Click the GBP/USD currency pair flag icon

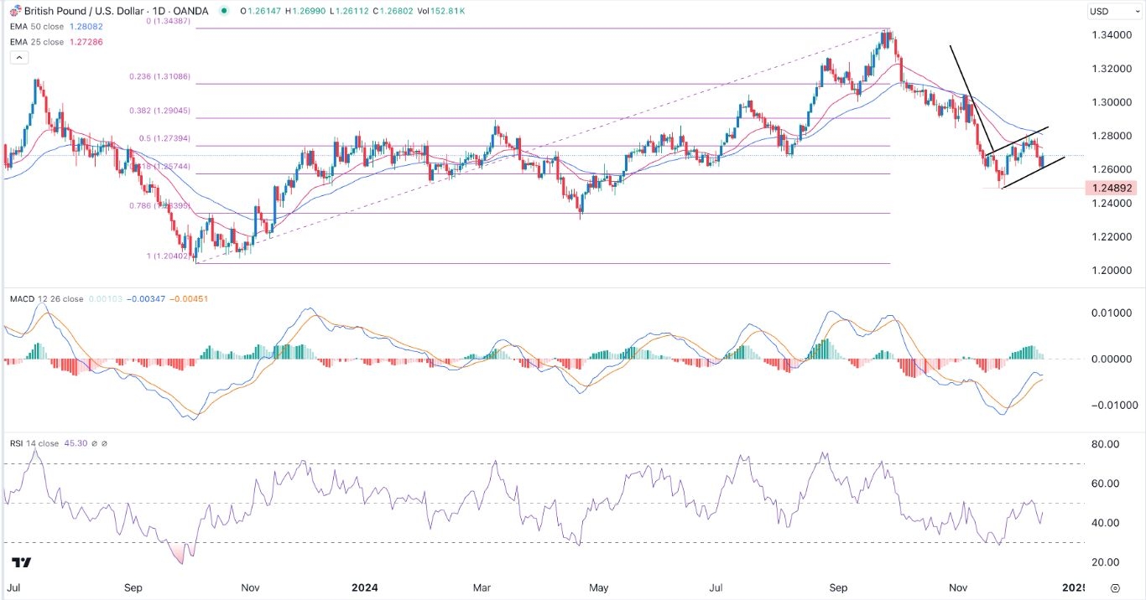pos(14,11)
